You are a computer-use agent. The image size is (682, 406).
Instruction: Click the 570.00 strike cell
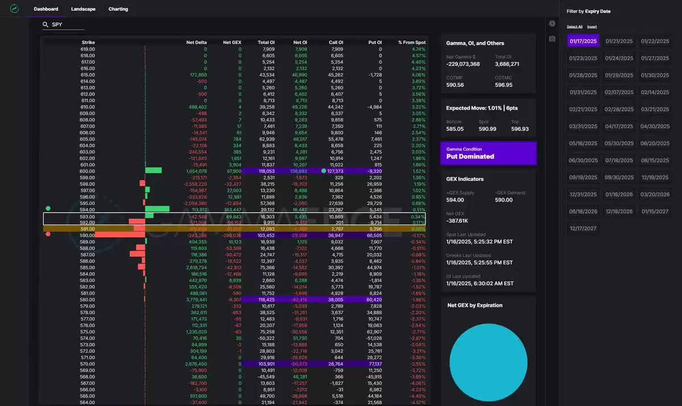point(88,363)
